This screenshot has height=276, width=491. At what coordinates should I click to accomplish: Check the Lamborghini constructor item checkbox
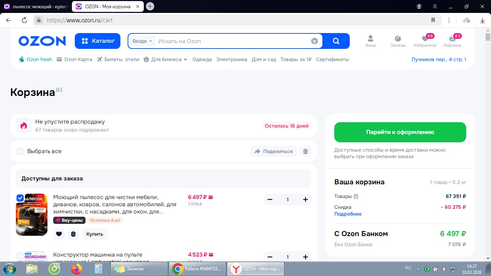click(x=20, y=256)
